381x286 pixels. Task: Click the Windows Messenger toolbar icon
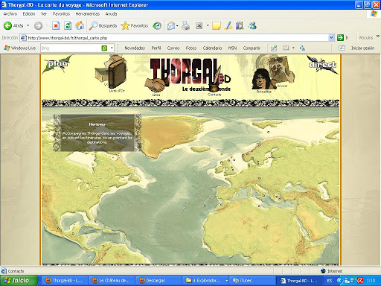pyautogui.click(x=252, y=25)
